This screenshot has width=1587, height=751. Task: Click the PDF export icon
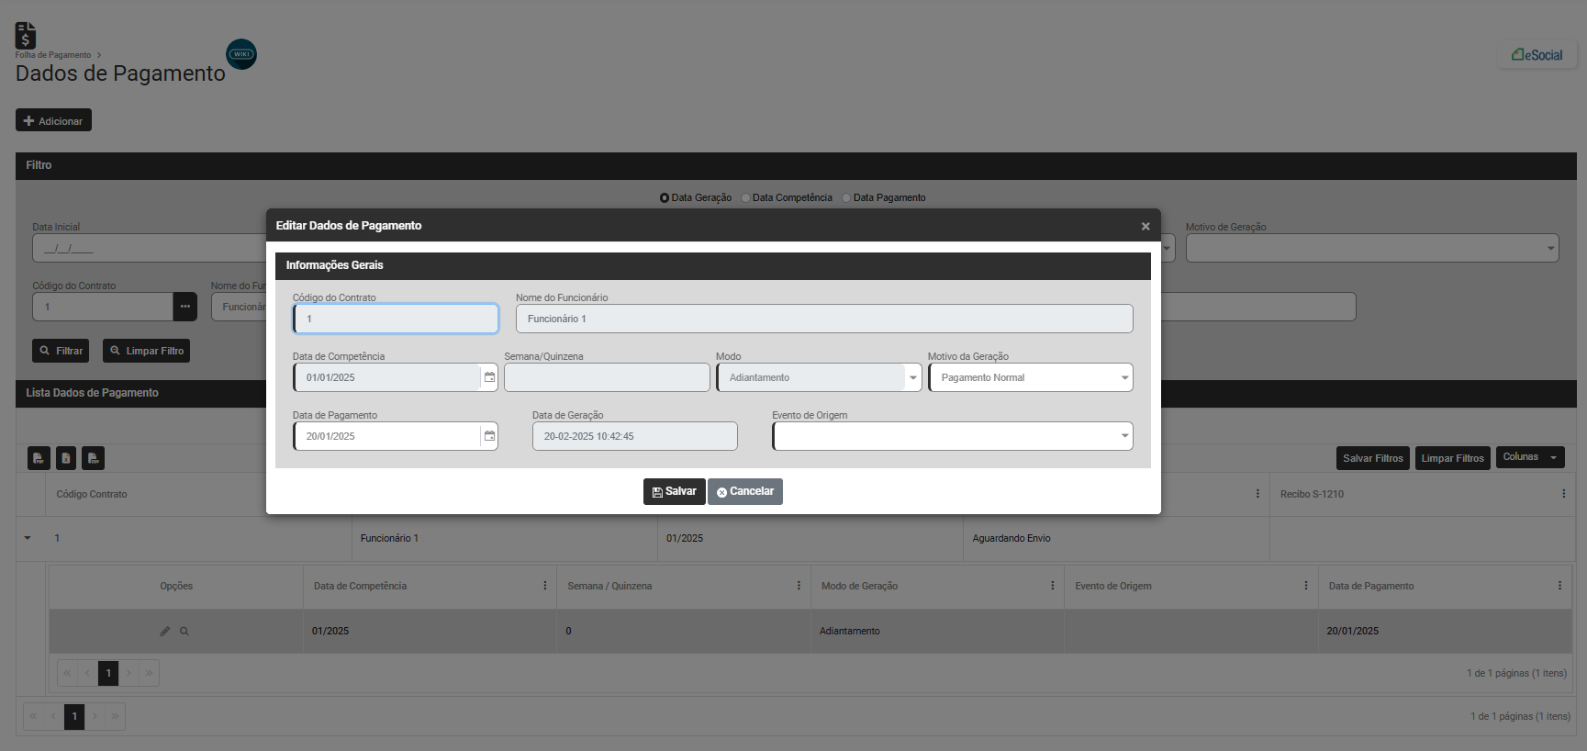39,458
